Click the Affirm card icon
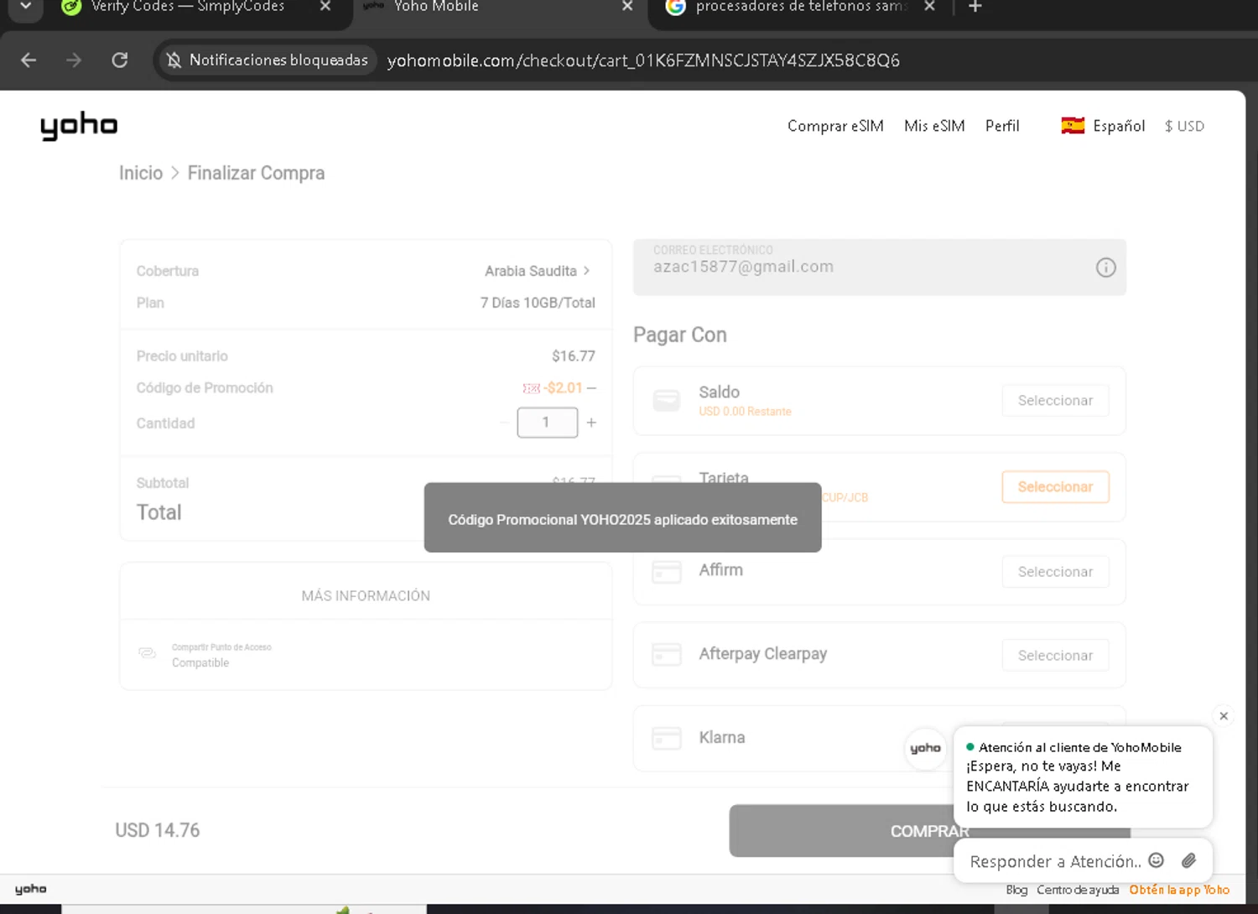1258x914 pixels. (x=667, y=572)
